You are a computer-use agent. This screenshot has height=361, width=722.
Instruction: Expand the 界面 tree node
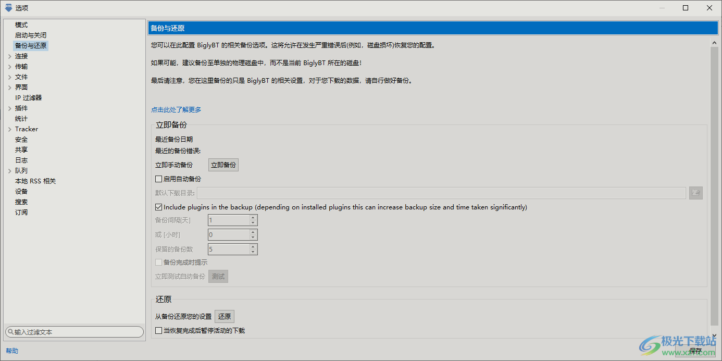(x=9, y=88)
